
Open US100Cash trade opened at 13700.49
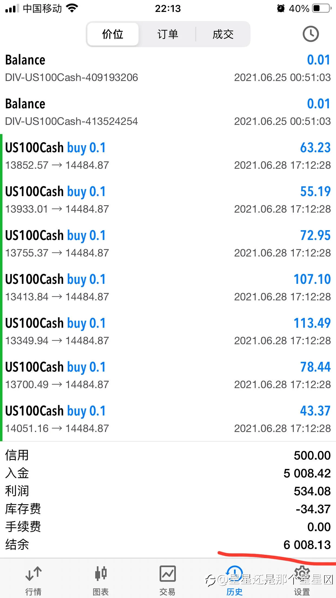coord(168,375)
